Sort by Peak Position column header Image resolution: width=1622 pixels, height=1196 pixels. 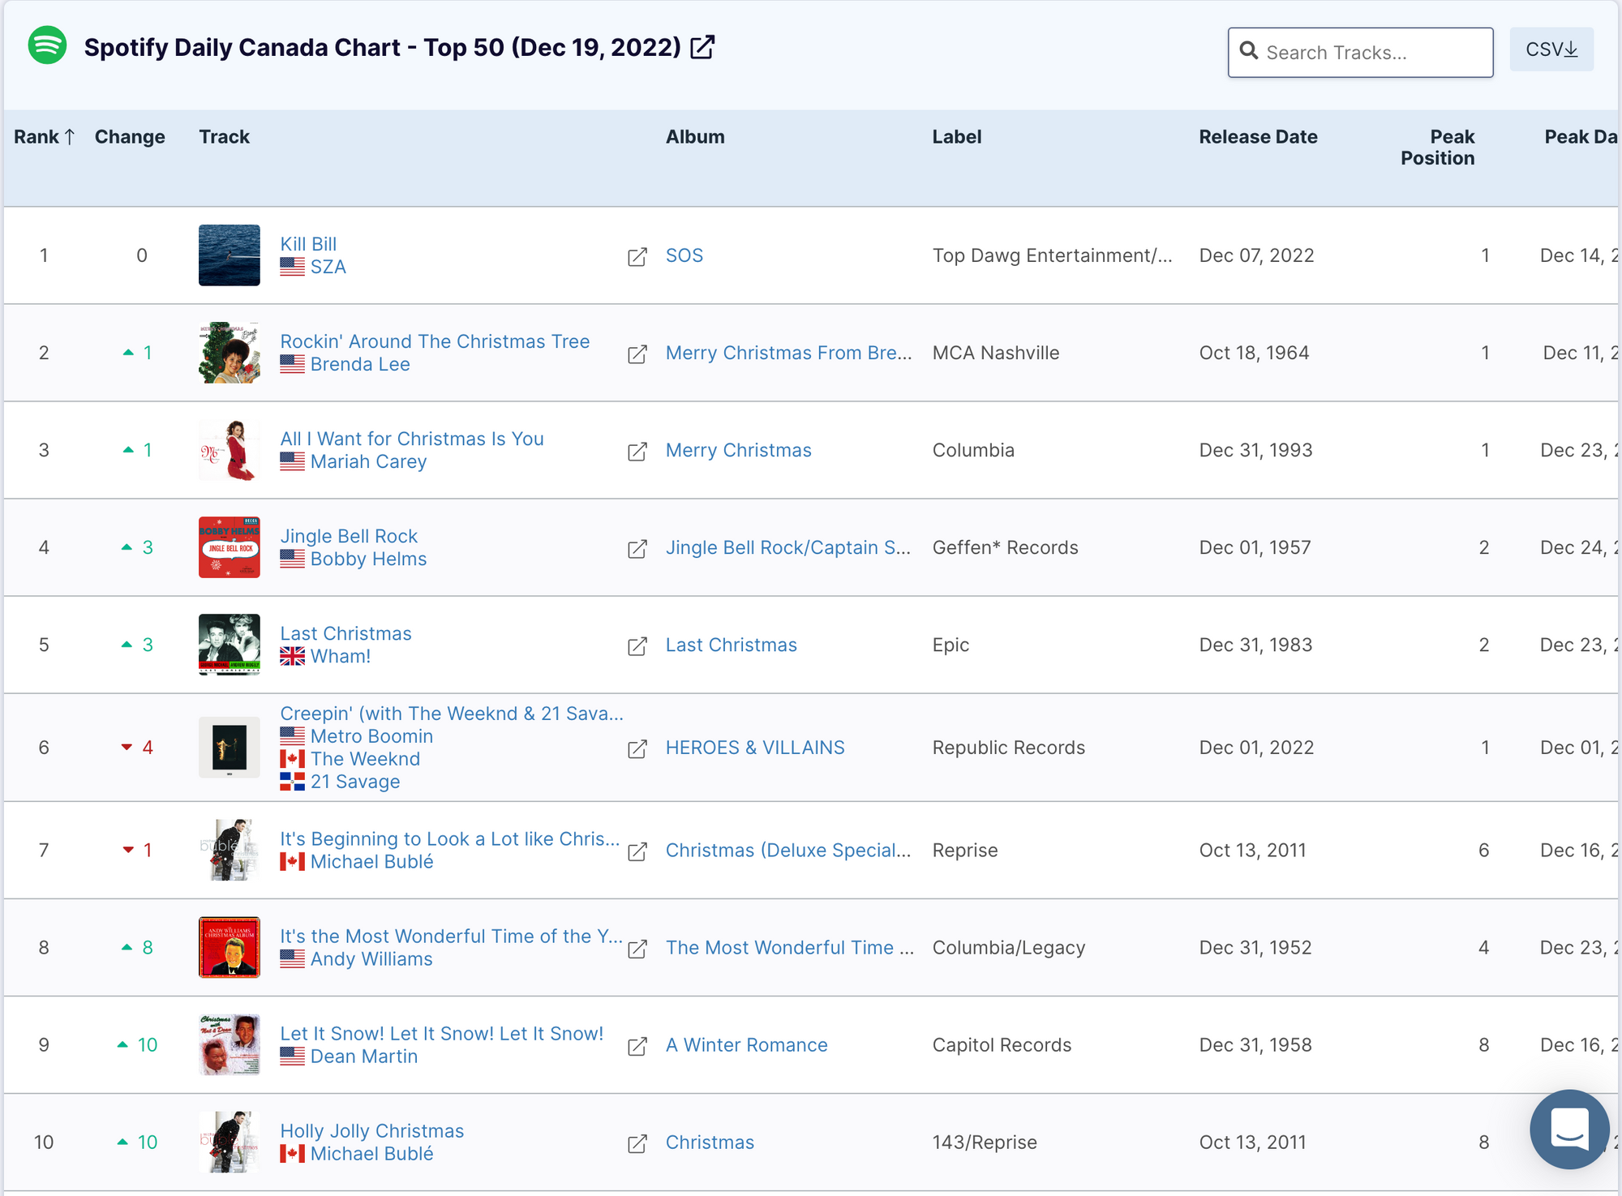[x=1438, y=147]
